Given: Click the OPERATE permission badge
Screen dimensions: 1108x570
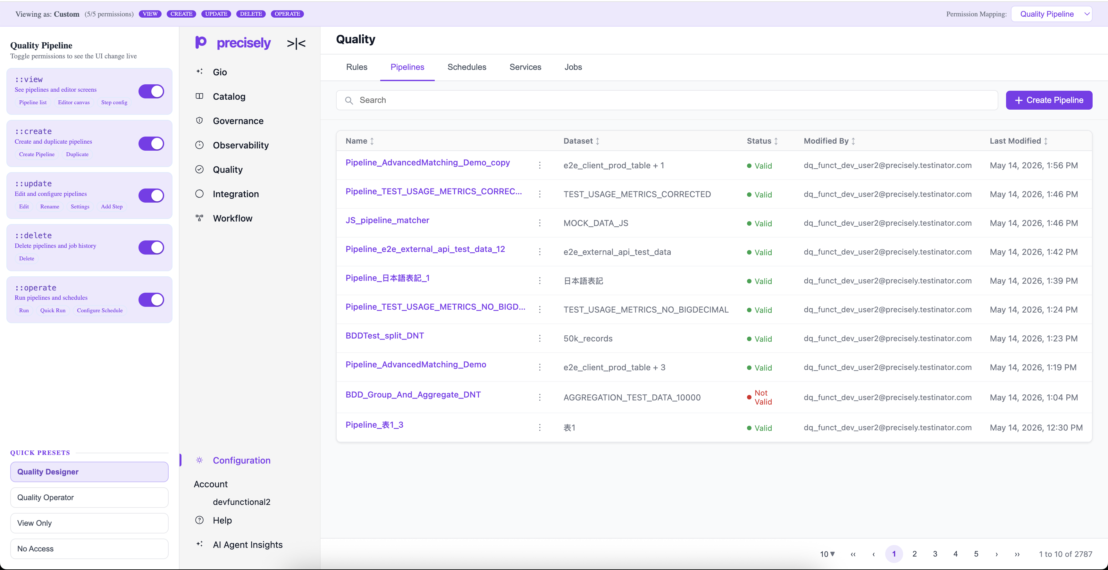Looking at the screenshot, I should (x=287, y=14).
